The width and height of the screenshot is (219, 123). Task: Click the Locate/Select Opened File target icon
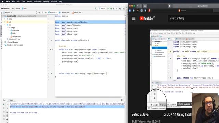(x=36, y=12)
